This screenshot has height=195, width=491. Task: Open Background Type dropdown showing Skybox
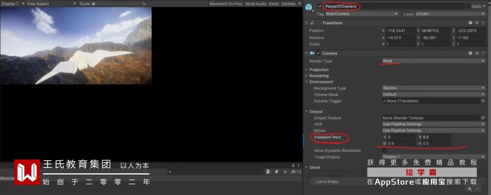pos(434,88)
